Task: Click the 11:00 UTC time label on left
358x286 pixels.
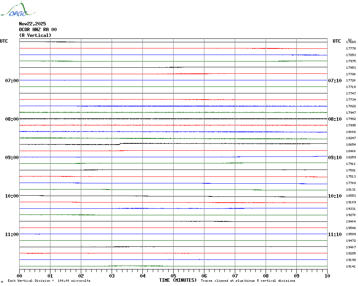Action: (x=12, y=234)
